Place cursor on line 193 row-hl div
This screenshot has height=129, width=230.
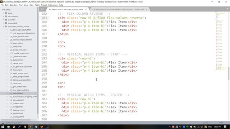[77, 58]
